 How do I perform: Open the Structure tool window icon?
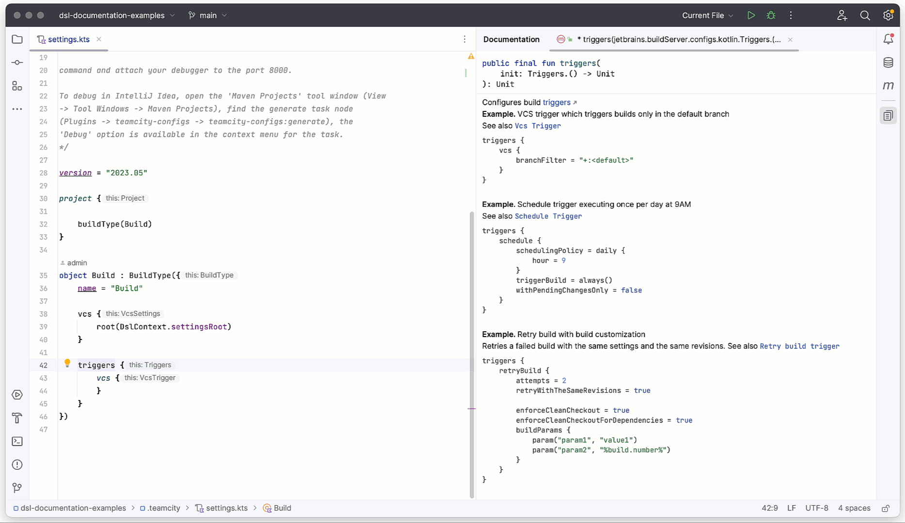pyautogui.click(x=17, y=86)
